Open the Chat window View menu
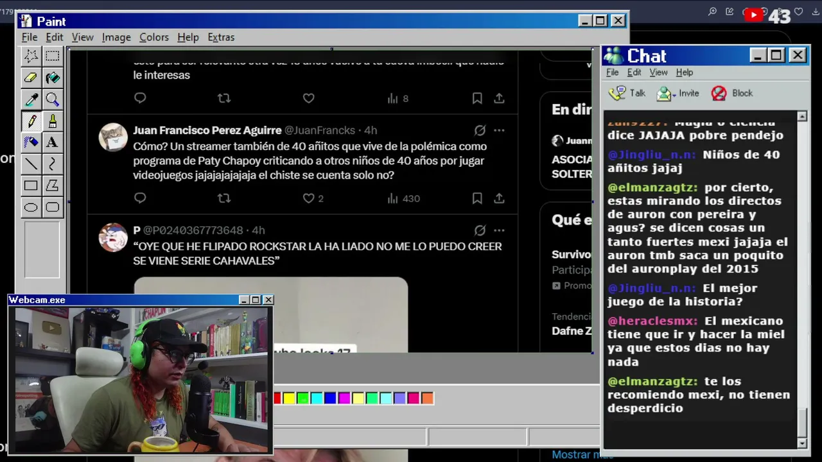Image resolution: width=822 pixels, height=462 pixels. click(658, 73)
